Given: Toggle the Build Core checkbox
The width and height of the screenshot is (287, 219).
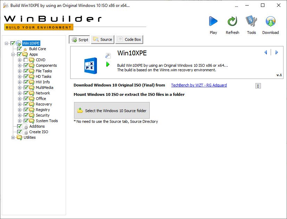Looking at the screenshot, I should (x=19, y=49).
